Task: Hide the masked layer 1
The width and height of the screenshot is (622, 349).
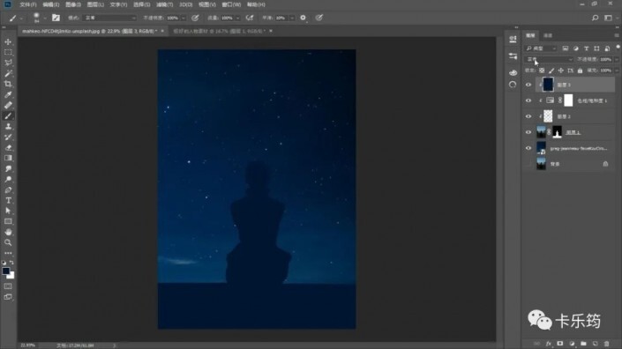Action: [528, 132]
